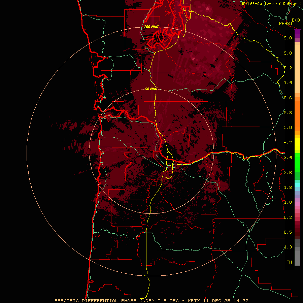This screenshot has width=303, height=303.
Task: Click the 3.4 value on the color scale
Action: point(288,158)
